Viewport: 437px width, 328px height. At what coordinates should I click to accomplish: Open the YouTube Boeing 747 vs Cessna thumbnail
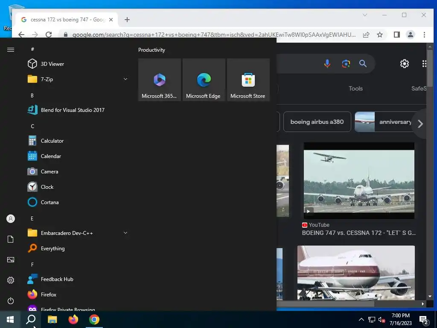[x=359, y=181]
